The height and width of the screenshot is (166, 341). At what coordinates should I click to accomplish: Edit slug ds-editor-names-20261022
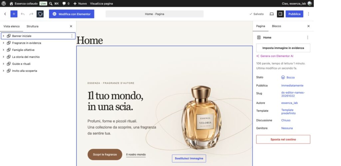tap(293, 94)
